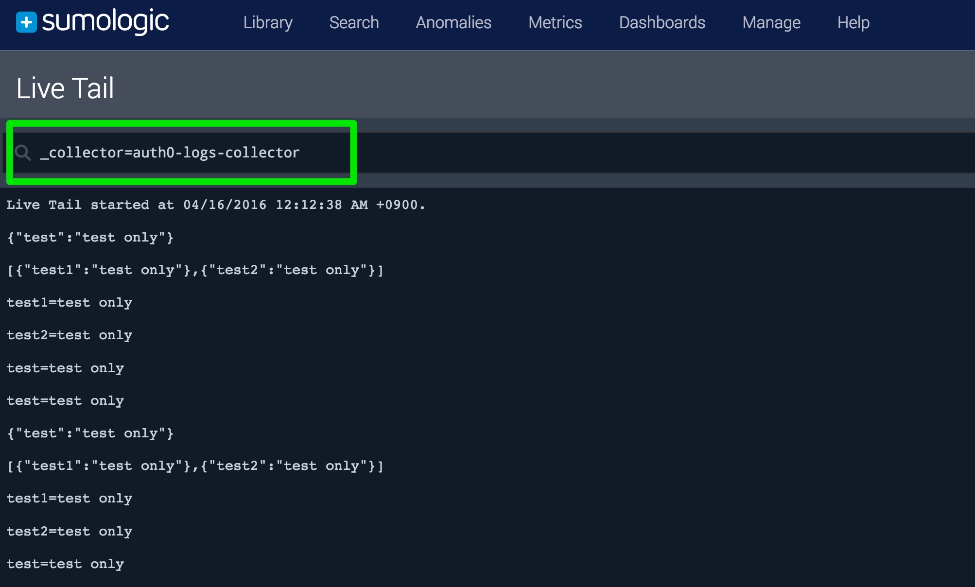
Task: Open the Help menu
Action: [x=853, y=22]
